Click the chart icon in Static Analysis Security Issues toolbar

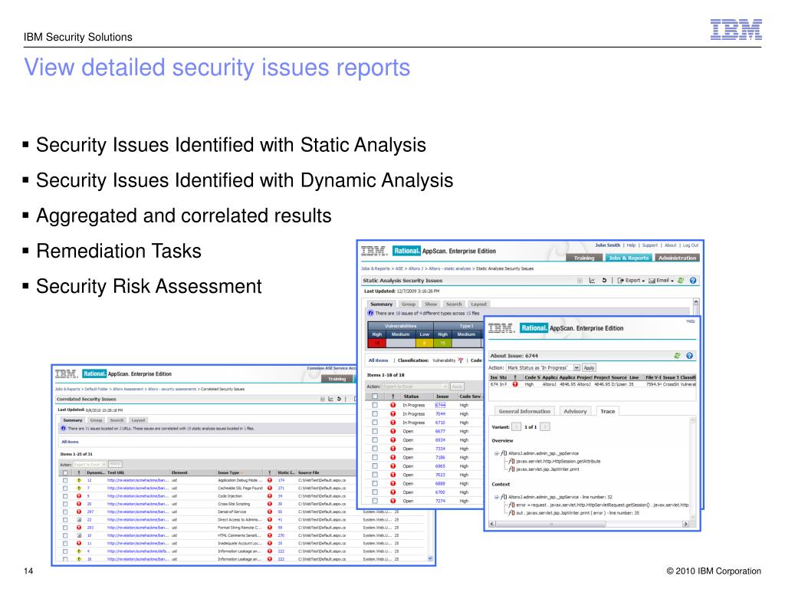pos(592,281)
